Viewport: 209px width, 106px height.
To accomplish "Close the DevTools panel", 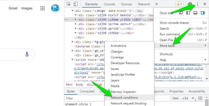I will tap(205, 4).
